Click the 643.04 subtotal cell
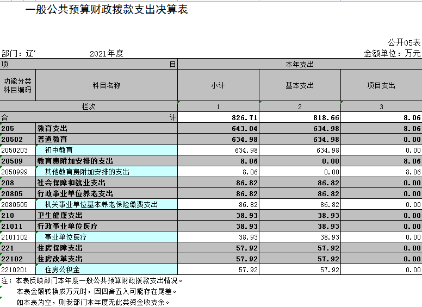The image size is (422, 307). 218,128
